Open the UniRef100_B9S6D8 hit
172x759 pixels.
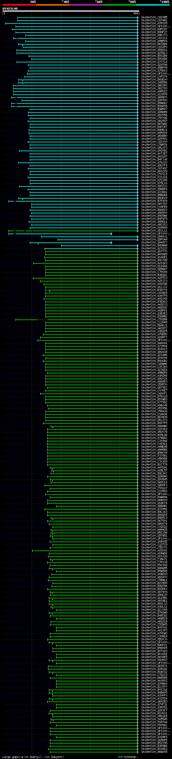tap(154, 59)
